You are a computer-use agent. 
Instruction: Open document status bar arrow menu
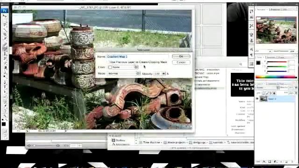pos(66,131)
